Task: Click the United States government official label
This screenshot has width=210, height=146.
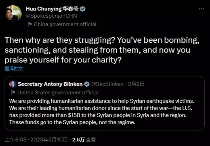Action: [58, 93]
